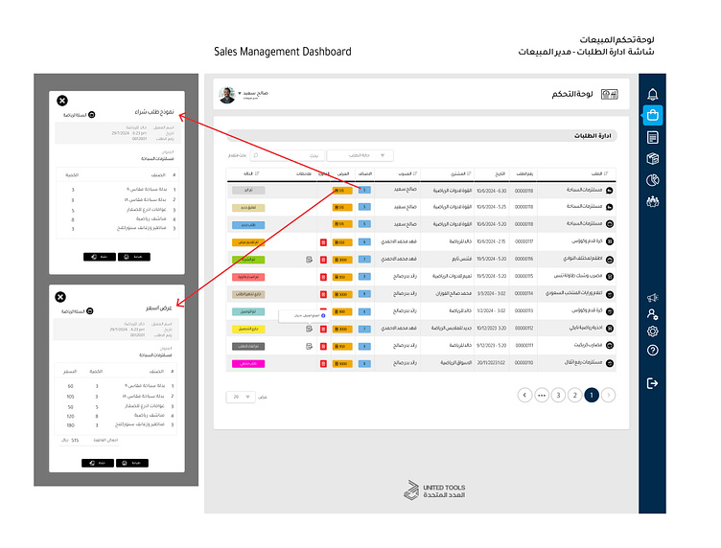Click the logout icon in sidebar
The height and width of the screenshot is (548, 721).
point(652,383)
